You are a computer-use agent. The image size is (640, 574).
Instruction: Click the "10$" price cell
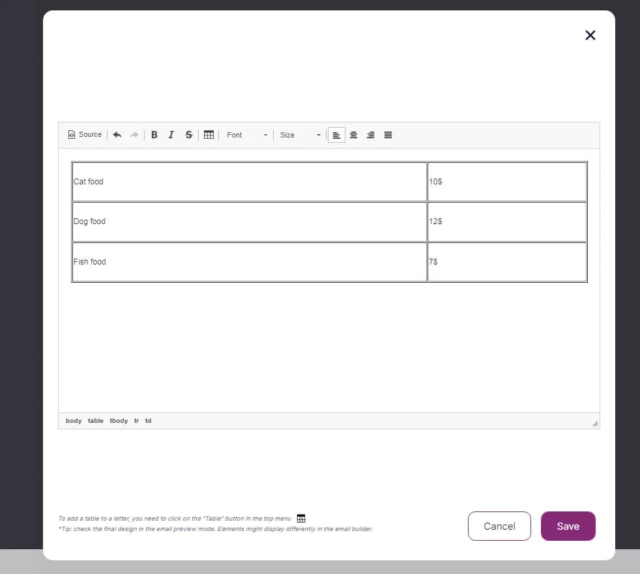pos(507,182)
